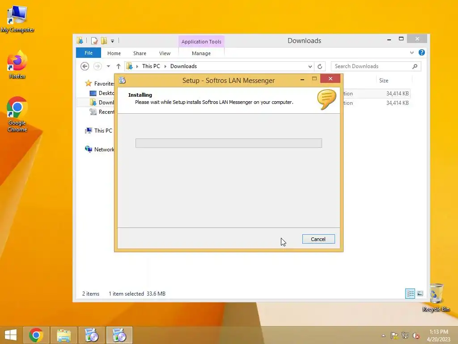The height and width of the screenshot is (344, 458).
Task: Open the Manage ribbon tab
Action: click(x=201, y=53)
